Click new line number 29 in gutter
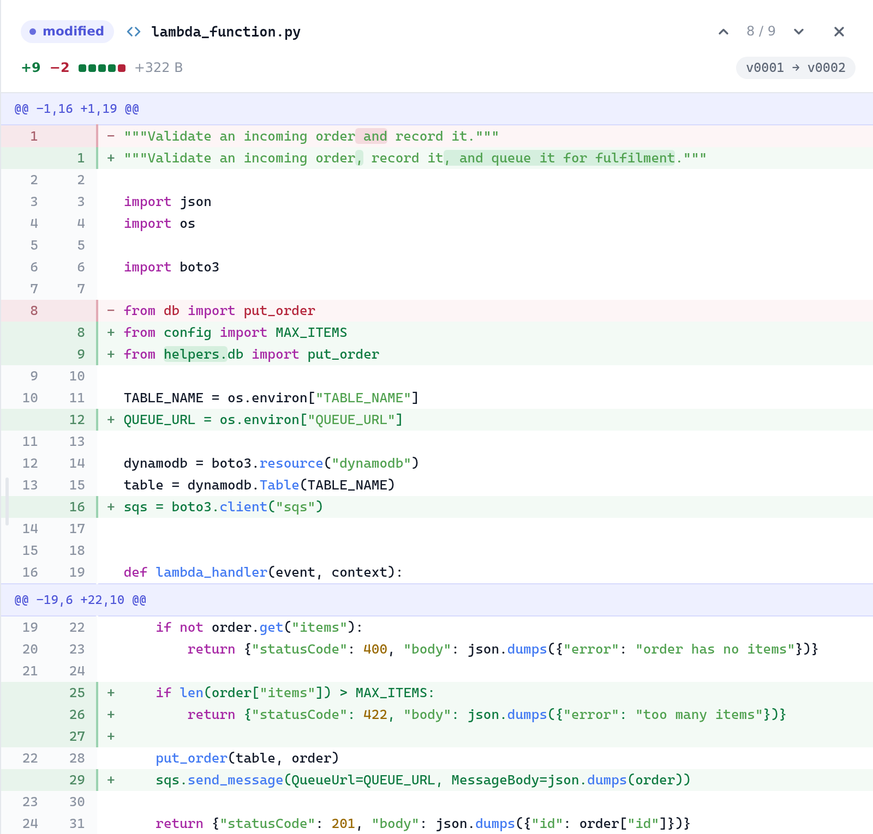 tap(77, 780)
